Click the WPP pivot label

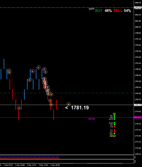click(92, 9)
